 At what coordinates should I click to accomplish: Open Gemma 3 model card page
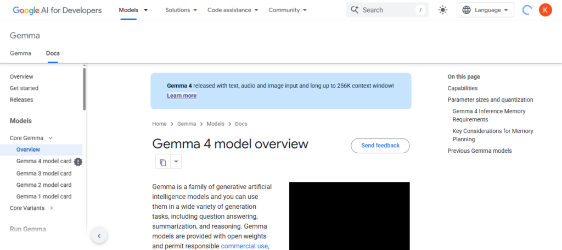[44, 174]
